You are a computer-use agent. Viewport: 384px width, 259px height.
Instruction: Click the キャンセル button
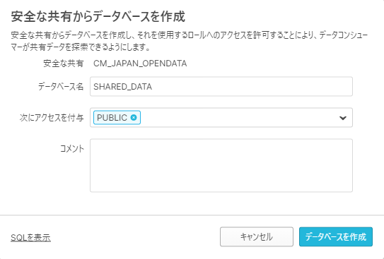pos(257,236)
